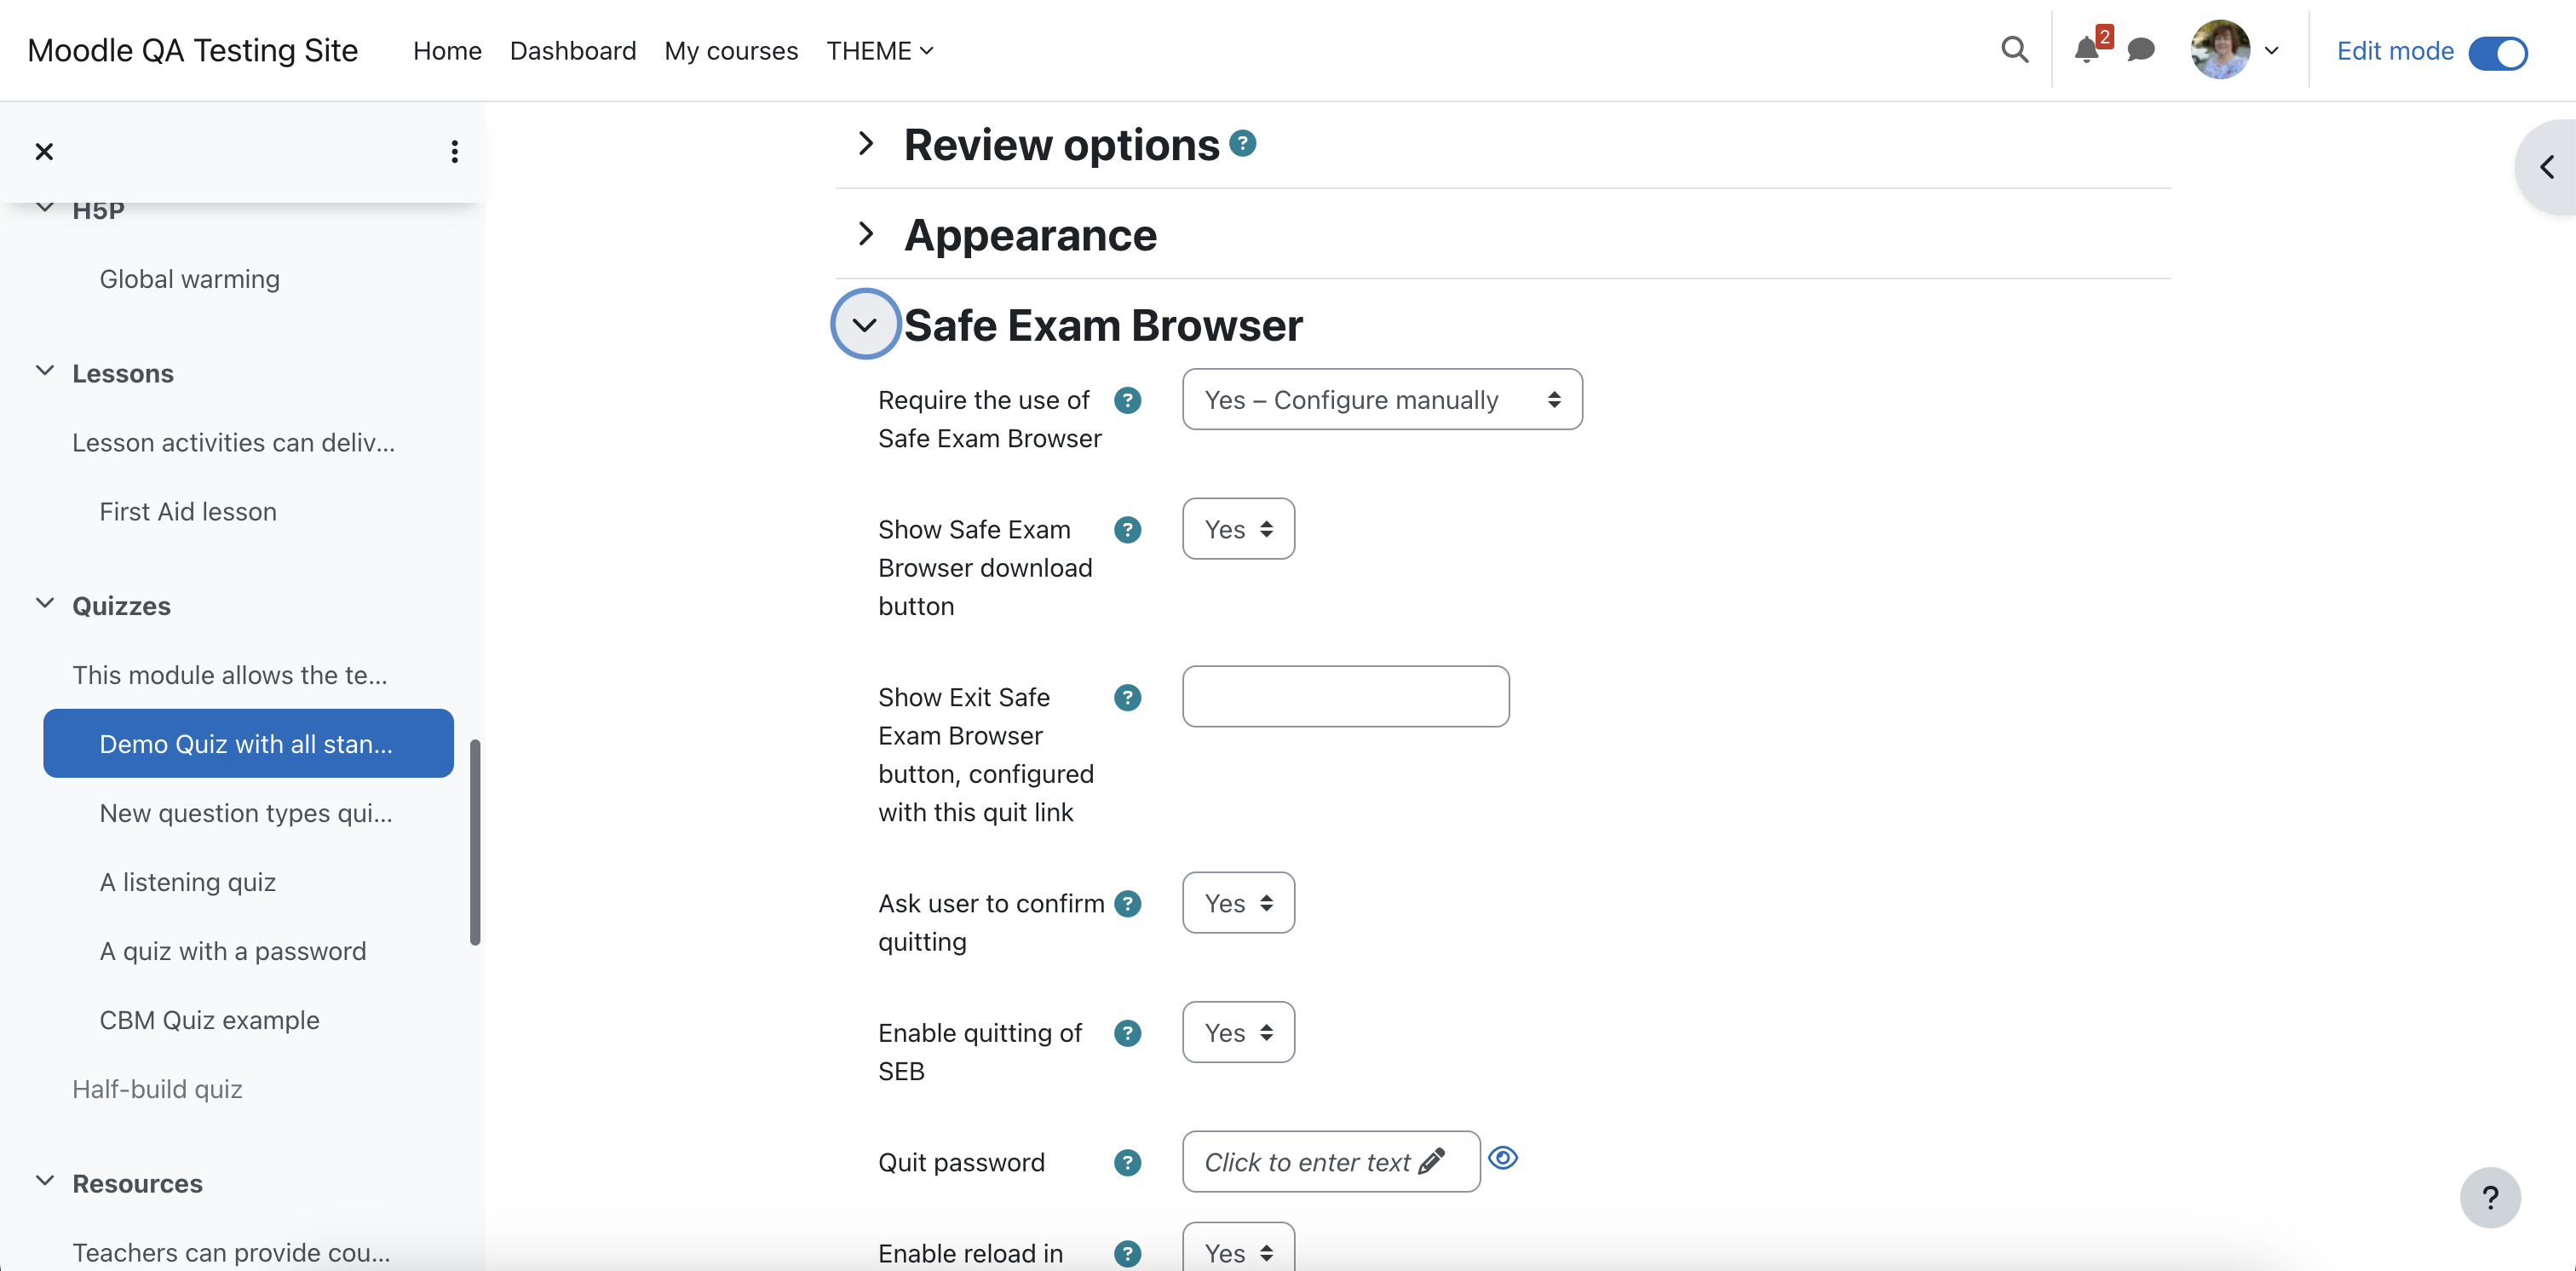Collapse the H5P section in course index
This screenshot has width=2576, height=1271.
click(x=45, y=208)
